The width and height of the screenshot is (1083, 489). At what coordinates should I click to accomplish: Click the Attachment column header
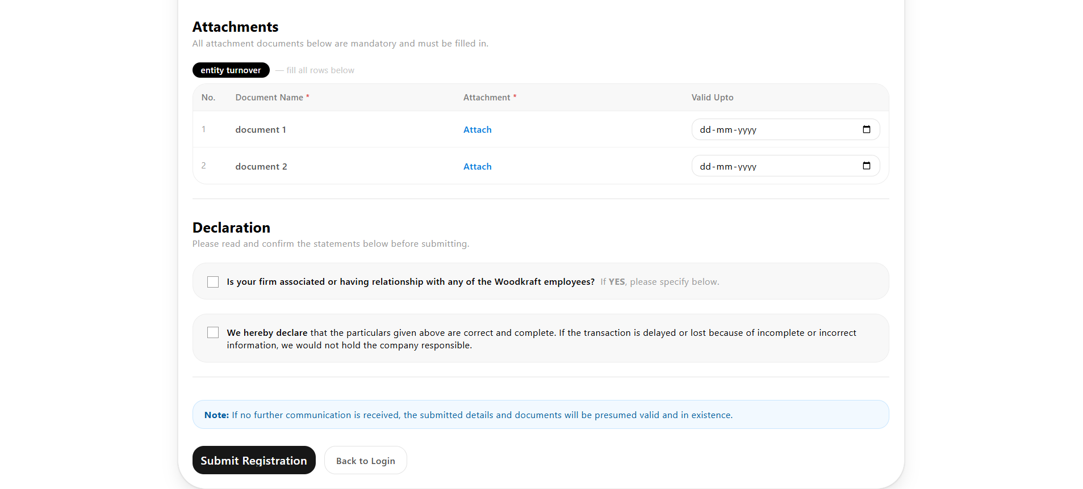(490, 98)
